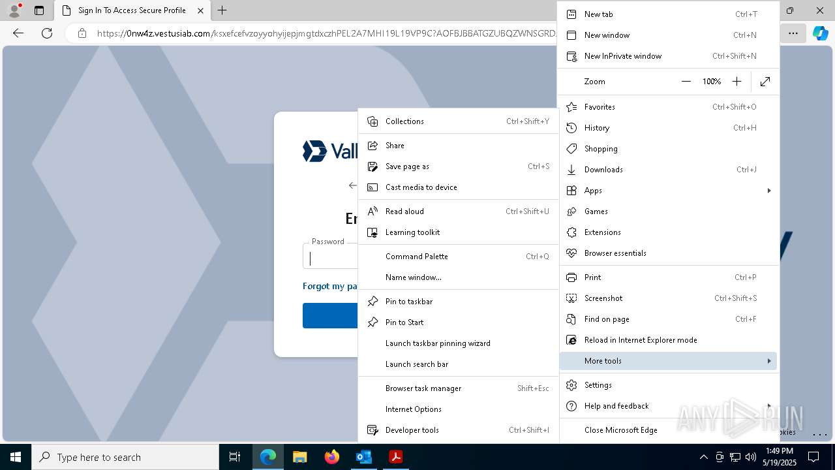The width and height of the screenshot is (835, 470).
Task: Click the address bar URL
Action: 326,33
